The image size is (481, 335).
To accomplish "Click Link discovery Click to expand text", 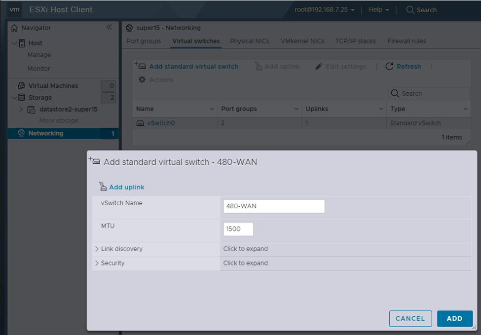I will point(245,249).
